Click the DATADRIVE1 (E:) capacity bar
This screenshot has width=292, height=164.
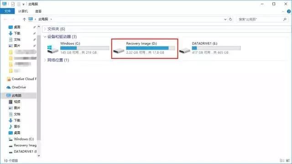coord(216,48)
